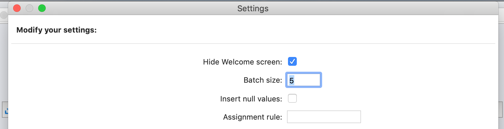Click the "Batch size:" label

[x=263, y=80]
